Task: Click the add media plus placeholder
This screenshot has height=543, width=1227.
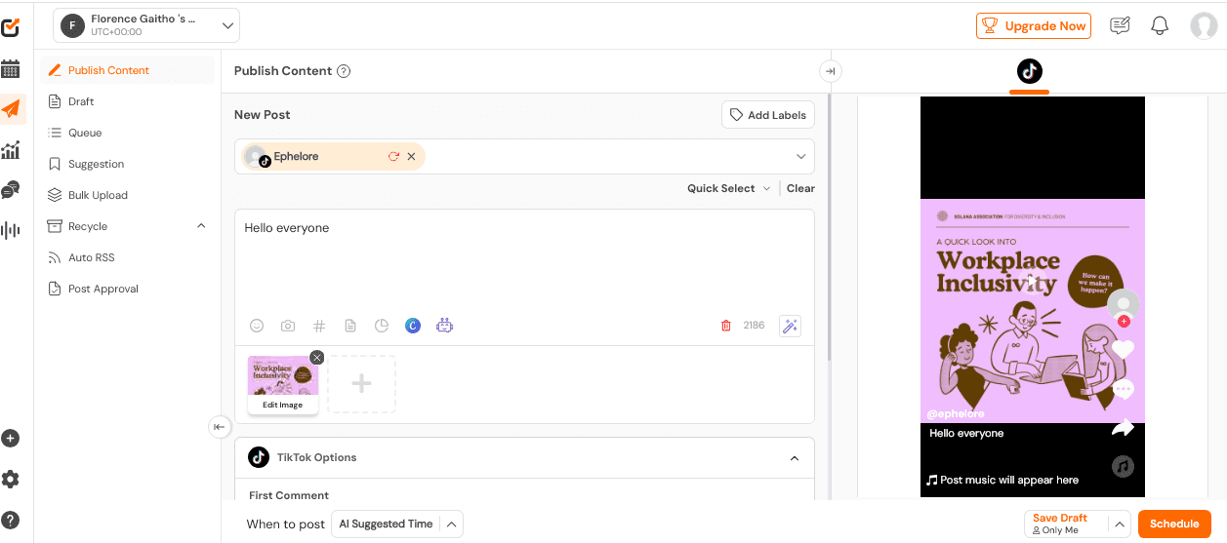Action: pyautogui.click(x=361, y=384)
